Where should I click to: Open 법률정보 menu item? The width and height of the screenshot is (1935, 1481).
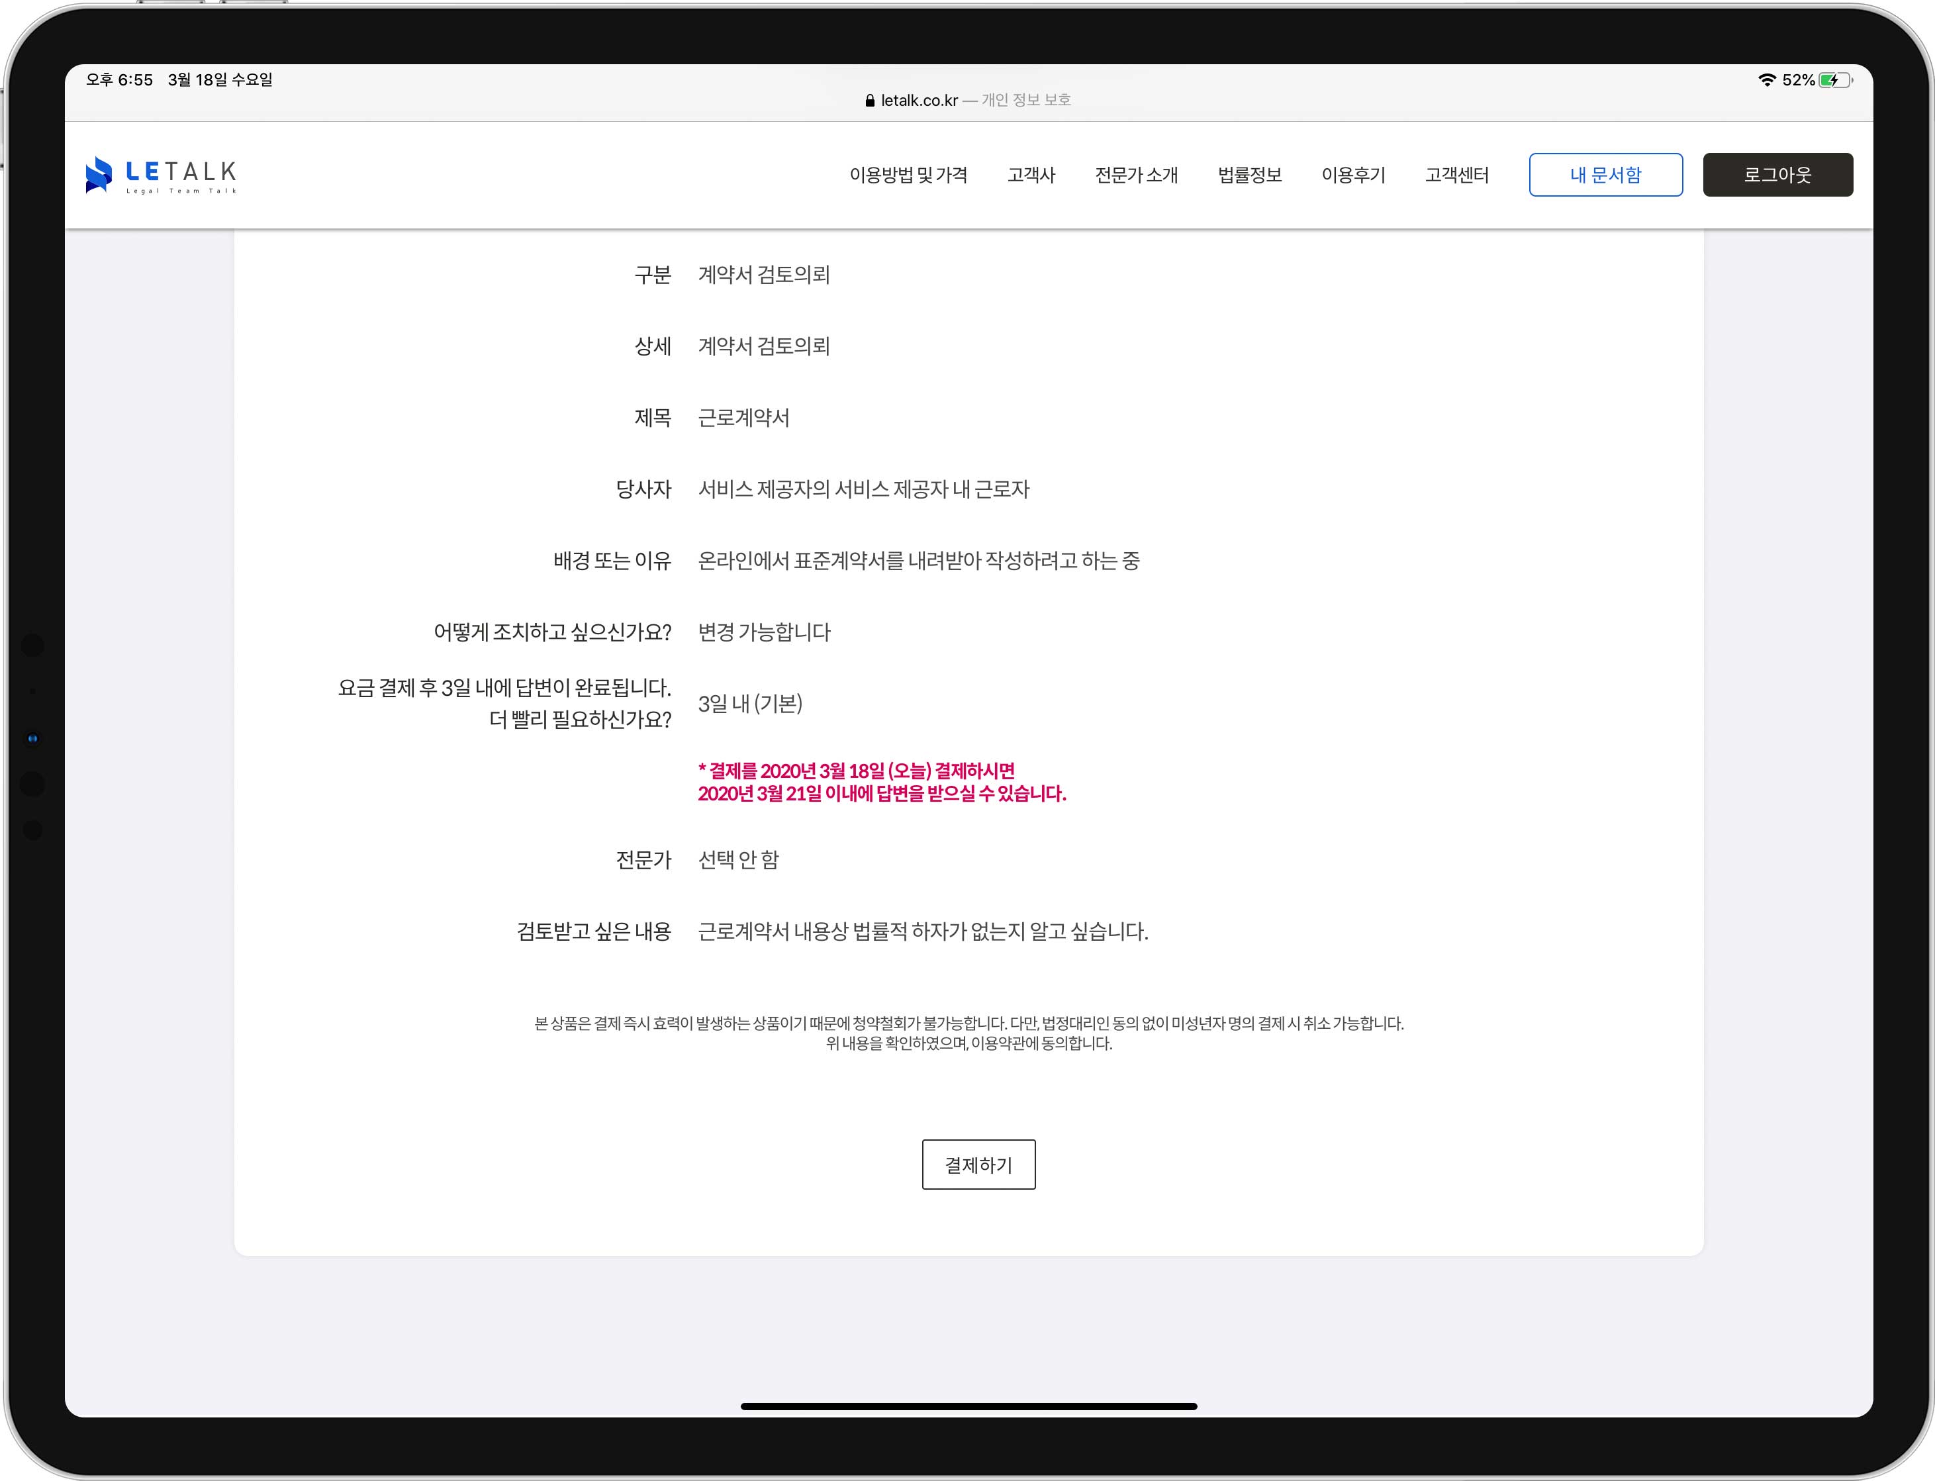click(1249, 175)
